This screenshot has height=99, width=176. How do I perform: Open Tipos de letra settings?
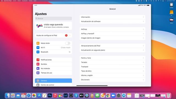(x=112, y=71)
